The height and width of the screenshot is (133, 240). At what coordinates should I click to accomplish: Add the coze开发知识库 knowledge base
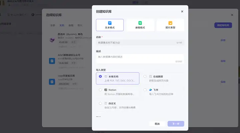click(x=223, y=82)
